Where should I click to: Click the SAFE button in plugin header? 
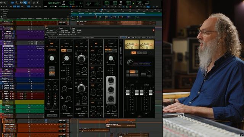point(74,32)
